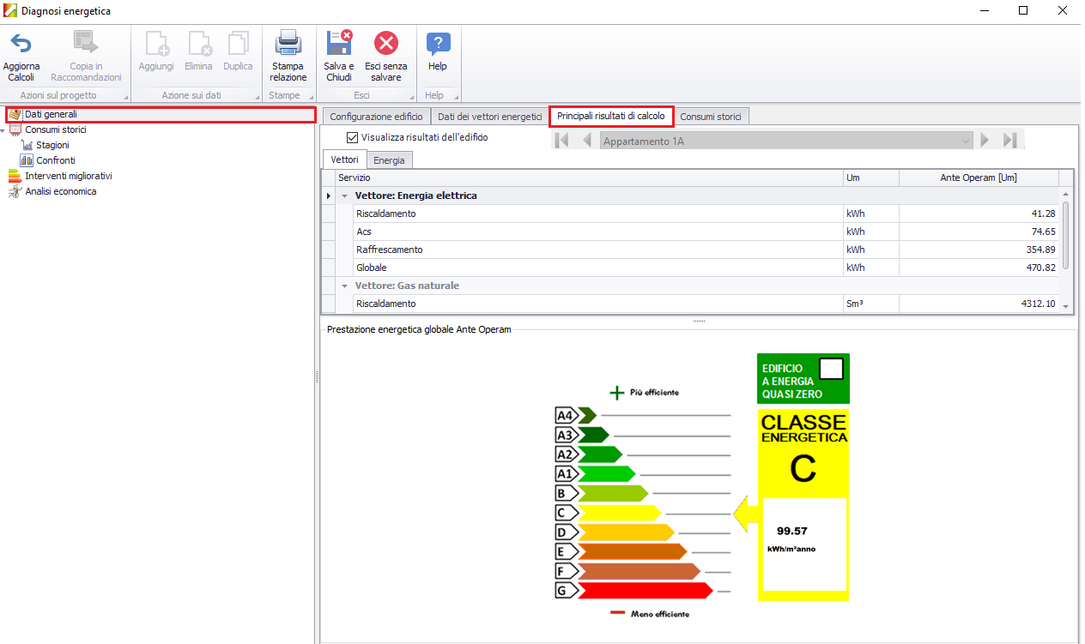Viewport: 1085px width, 644px height.
Task: Select Stagioni chart item in tree
Action: 52,145
